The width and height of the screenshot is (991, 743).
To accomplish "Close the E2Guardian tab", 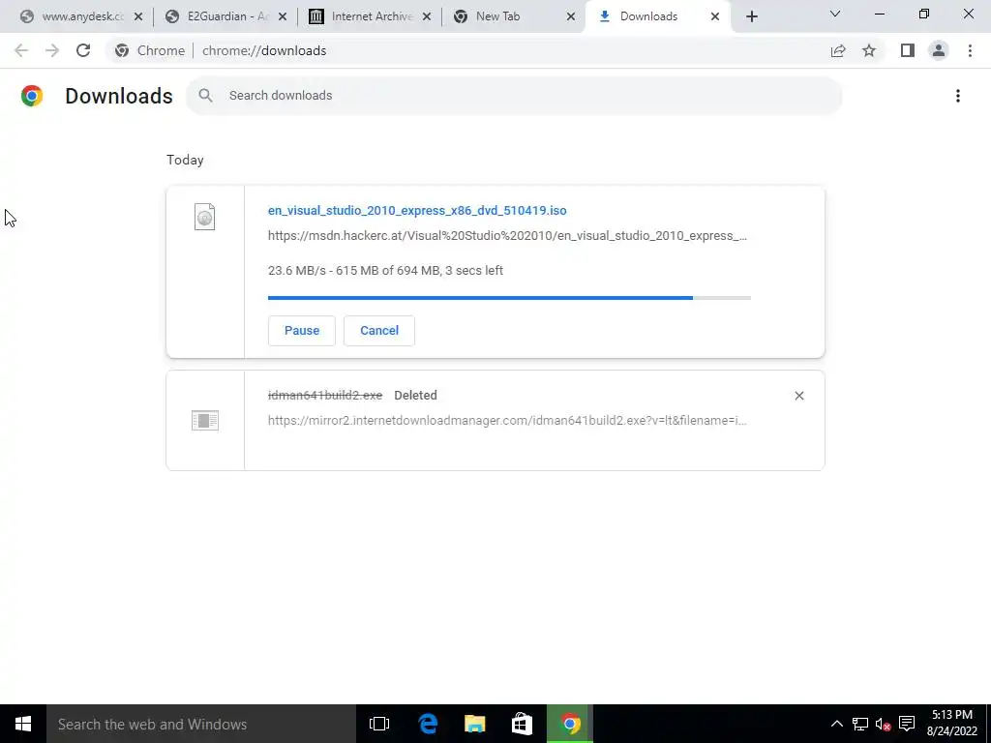I will pyautogui.click(x=283, y=17).
